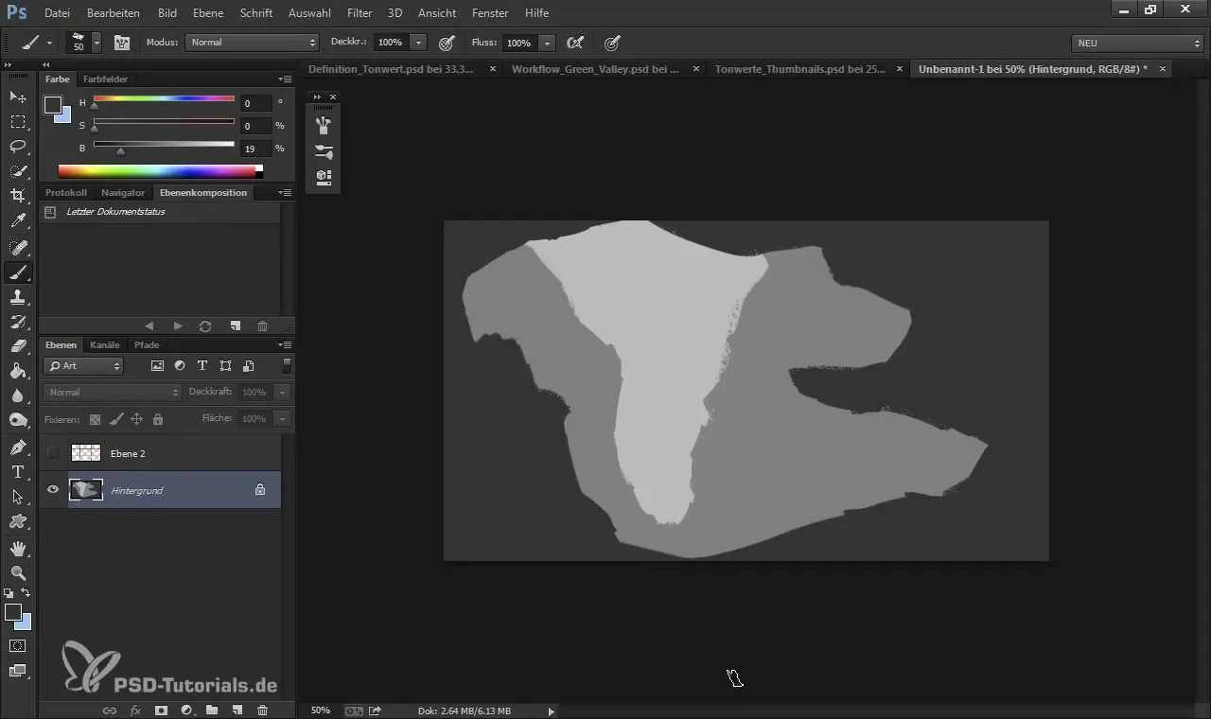Toggle the brush panel button

(x=122, y=43)
